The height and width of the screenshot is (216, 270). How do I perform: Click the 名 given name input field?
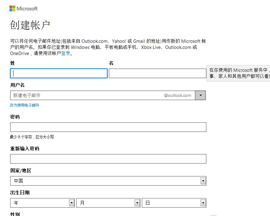click(157, 73)
